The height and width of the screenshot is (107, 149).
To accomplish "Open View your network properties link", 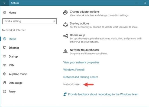I will 81,62.
